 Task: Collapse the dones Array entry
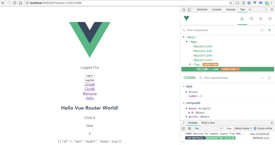[186, 108]
